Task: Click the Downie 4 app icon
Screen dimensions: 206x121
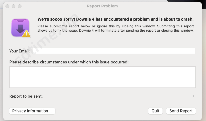Action: 20,27
